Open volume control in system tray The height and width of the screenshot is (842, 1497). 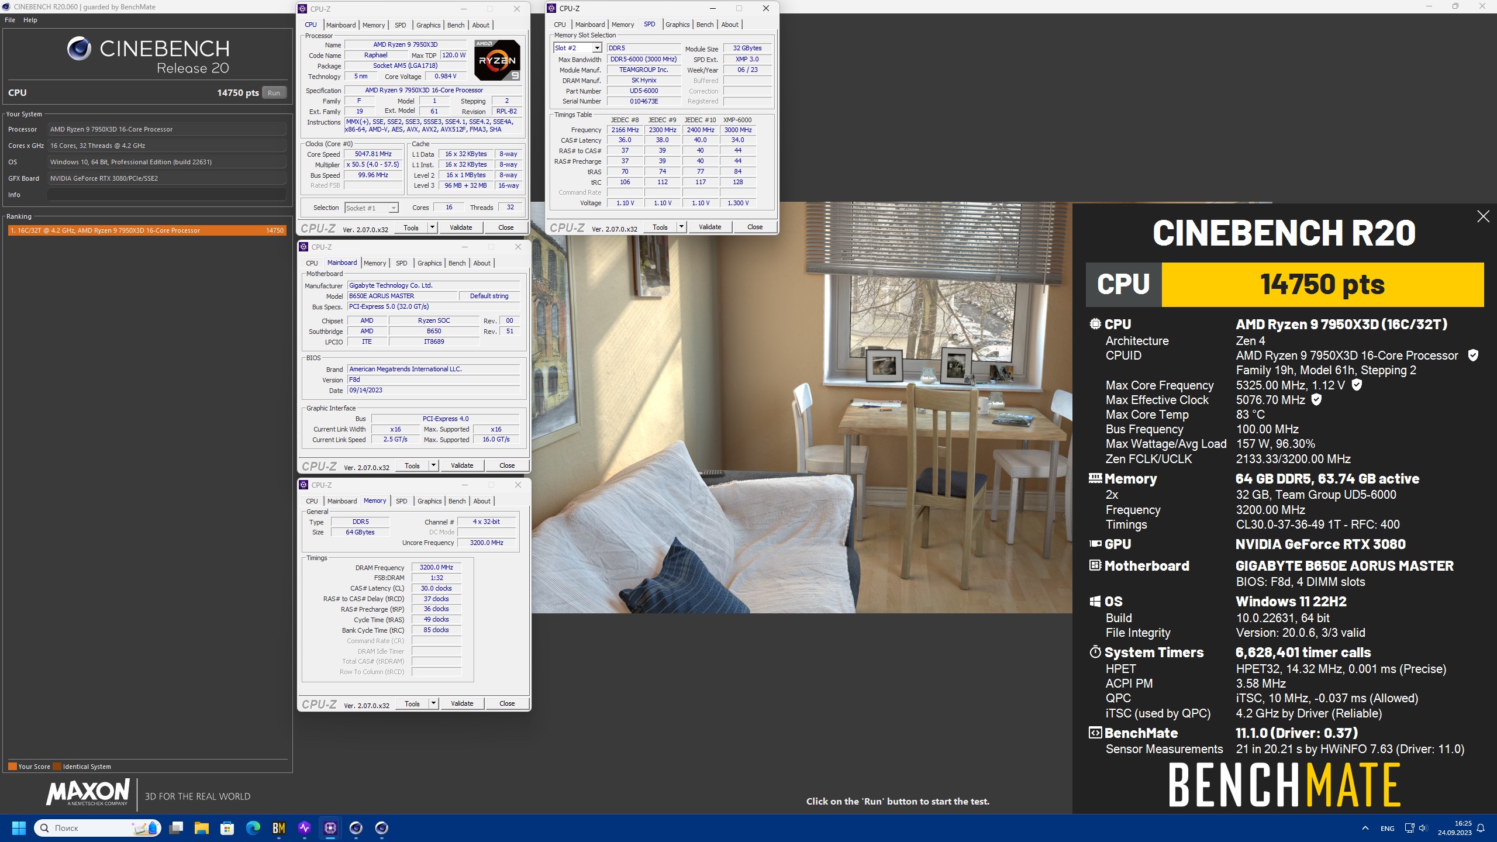pyautogui.click(x=1423, y=828)
